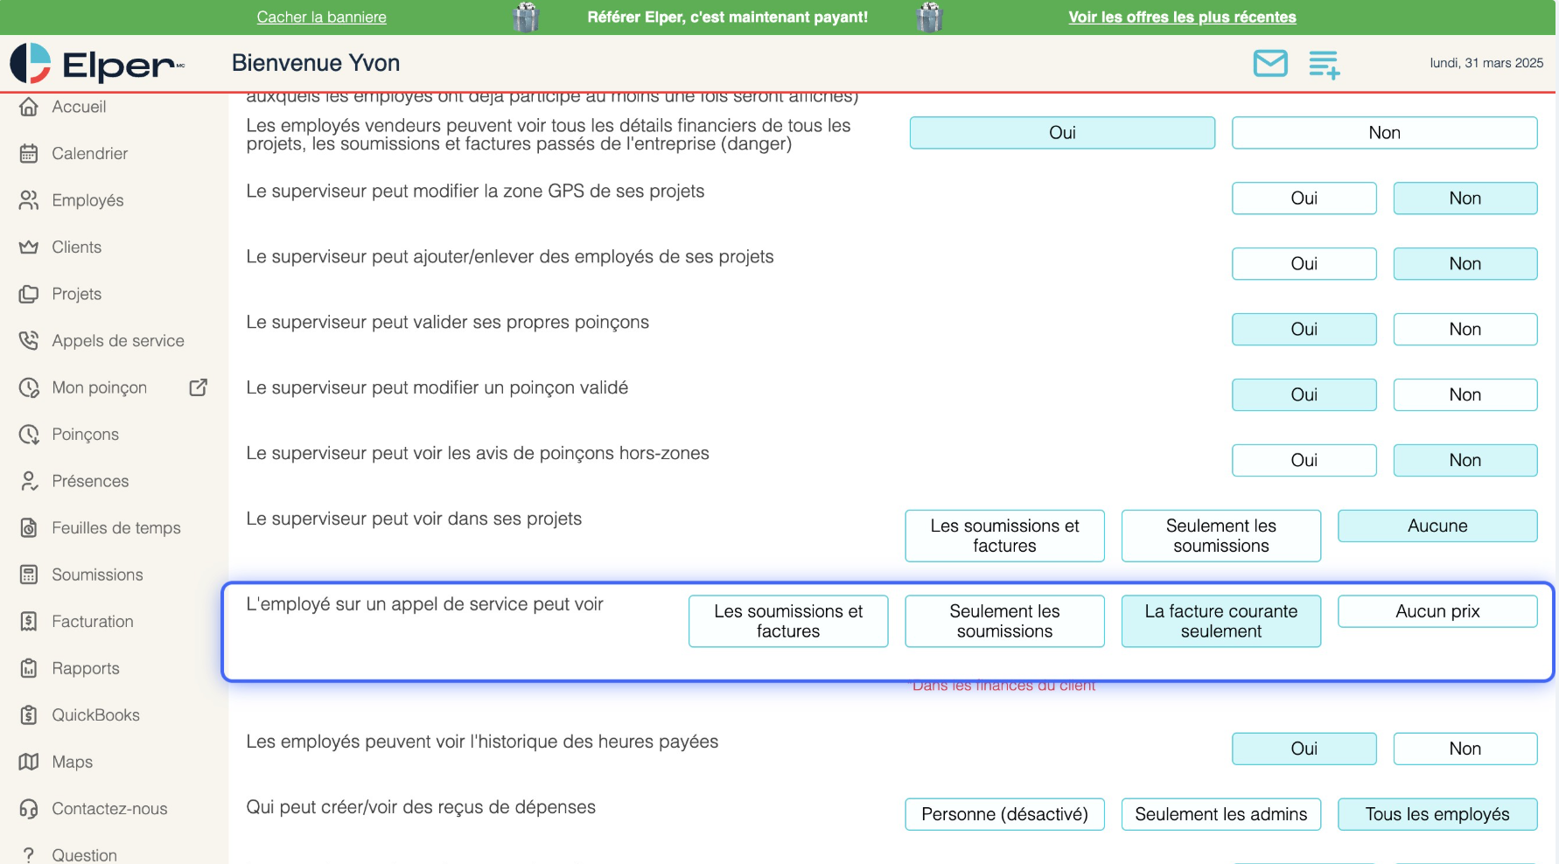Viewport: 1566px width, 864px height.
Task: Select Non for modifier un poinçon validé
Action: [1465, 395]
